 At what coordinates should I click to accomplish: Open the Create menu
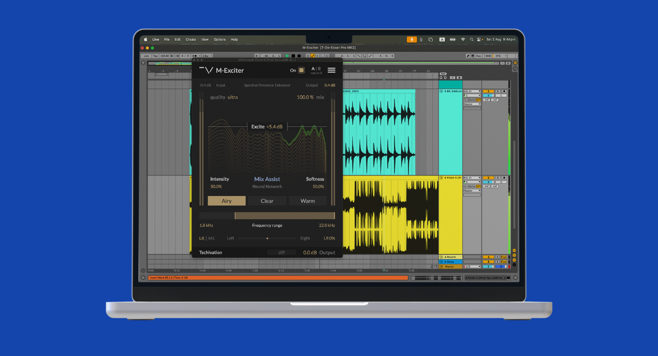pos(191,40)
